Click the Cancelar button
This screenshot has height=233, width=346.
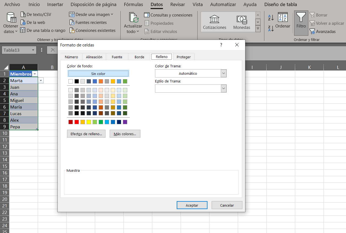pos(227,205)
